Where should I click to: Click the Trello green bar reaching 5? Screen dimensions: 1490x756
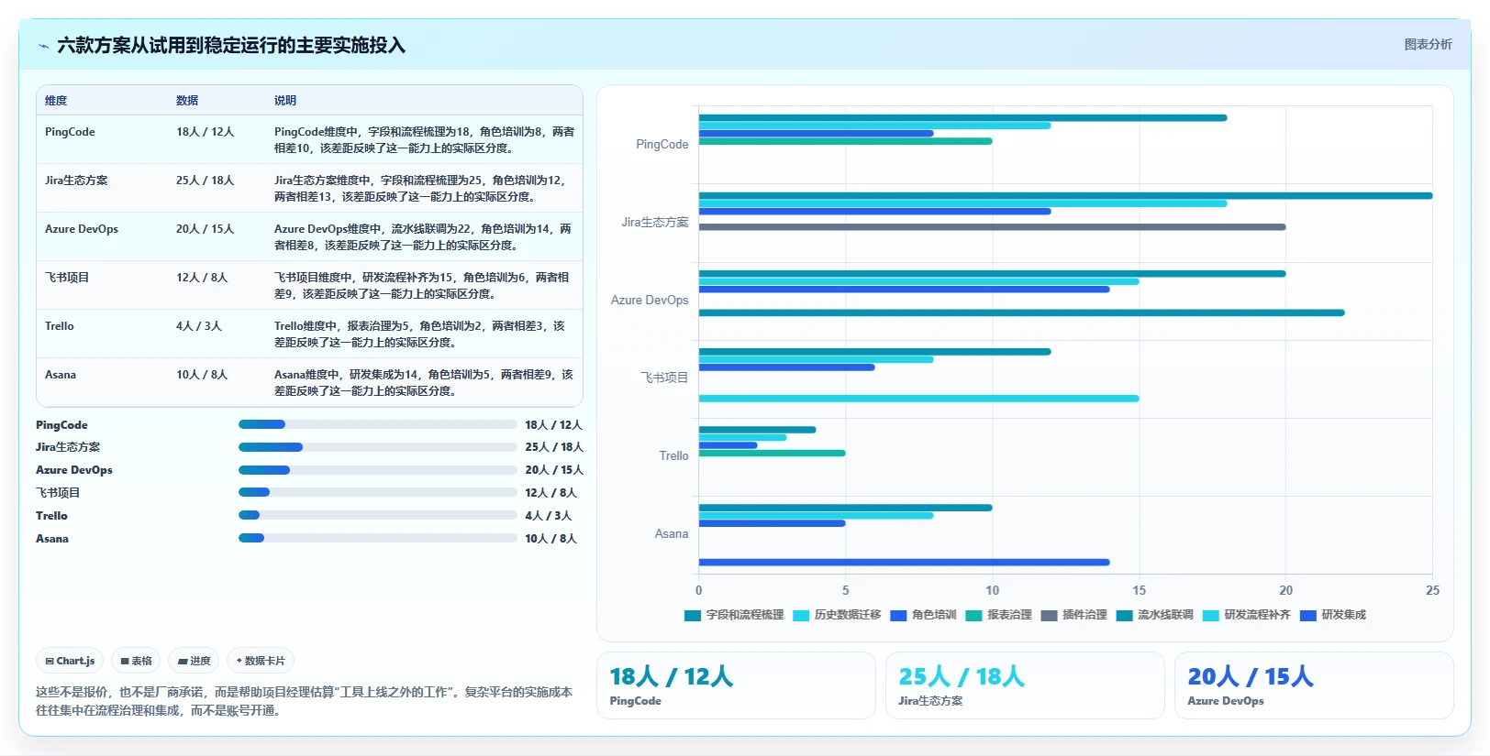point(772,454)
